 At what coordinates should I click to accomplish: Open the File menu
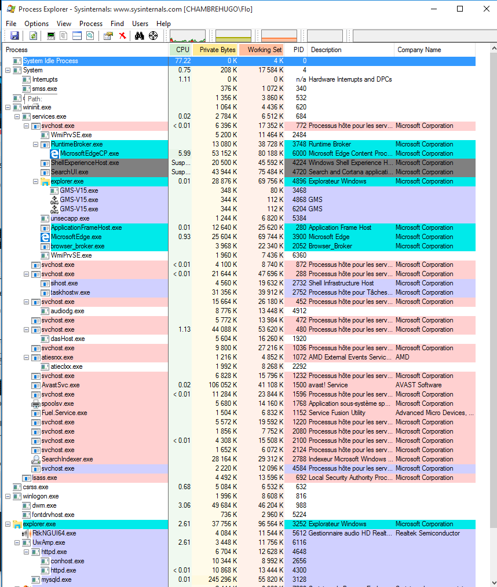point(11,24)
